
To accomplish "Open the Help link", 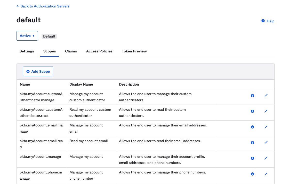I will [x=270, y=21].
